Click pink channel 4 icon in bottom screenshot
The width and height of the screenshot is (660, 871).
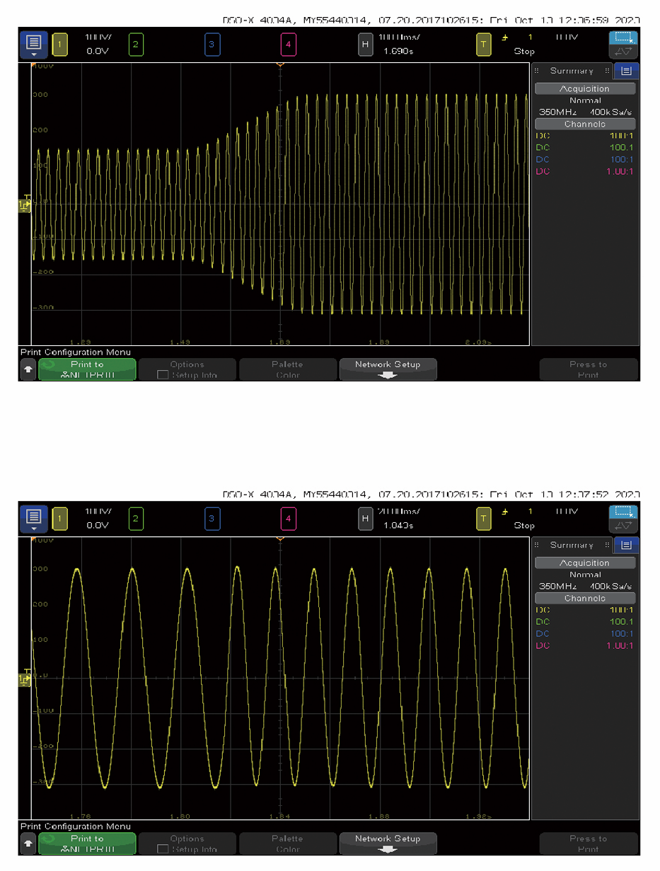coord(288,519)
